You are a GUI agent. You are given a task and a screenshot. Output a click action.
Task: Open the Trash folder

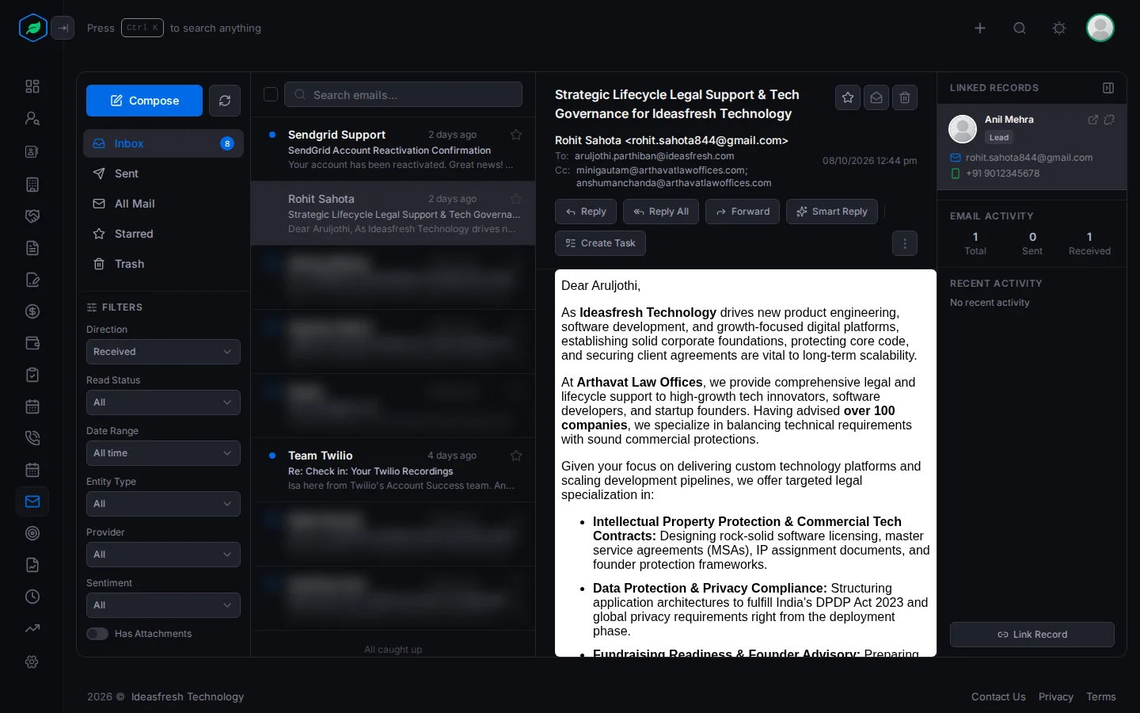(163, 264)
